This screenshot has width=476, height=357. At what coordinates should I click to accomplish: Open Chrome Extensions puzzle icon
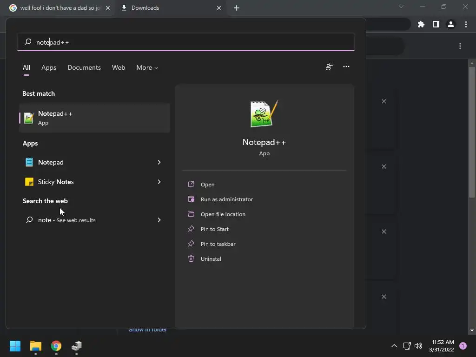(421, 24)
